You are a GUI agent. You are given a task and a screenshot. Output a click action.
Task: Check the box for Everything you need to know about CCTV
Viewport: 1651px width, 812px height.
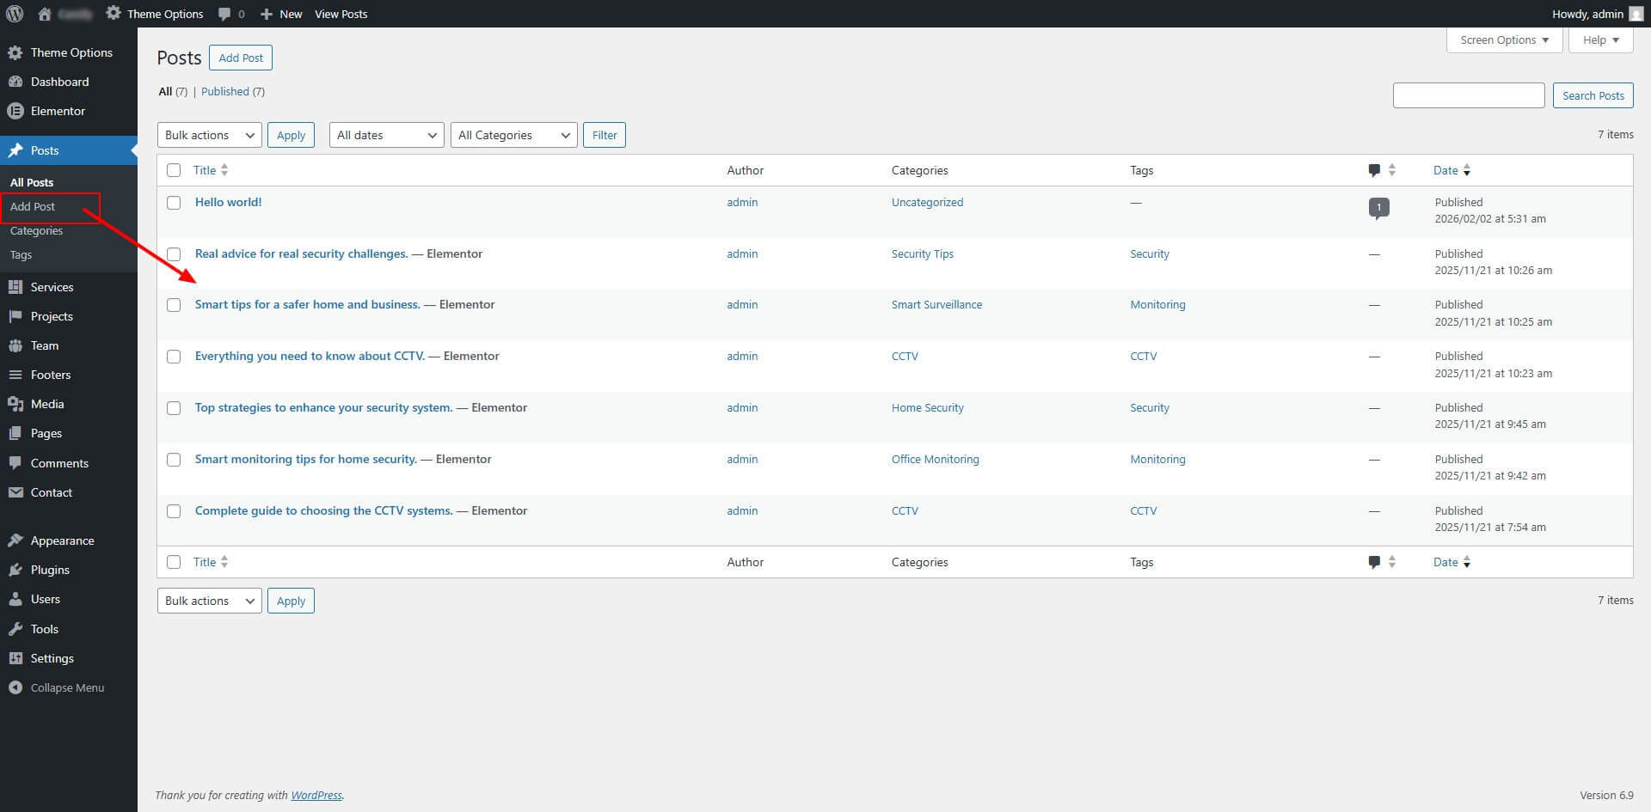tap(174, 357)
